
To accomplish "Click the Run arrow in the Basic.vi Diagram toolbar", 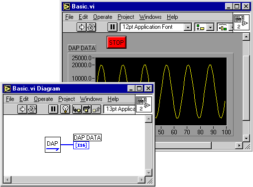I will (22, 109).
